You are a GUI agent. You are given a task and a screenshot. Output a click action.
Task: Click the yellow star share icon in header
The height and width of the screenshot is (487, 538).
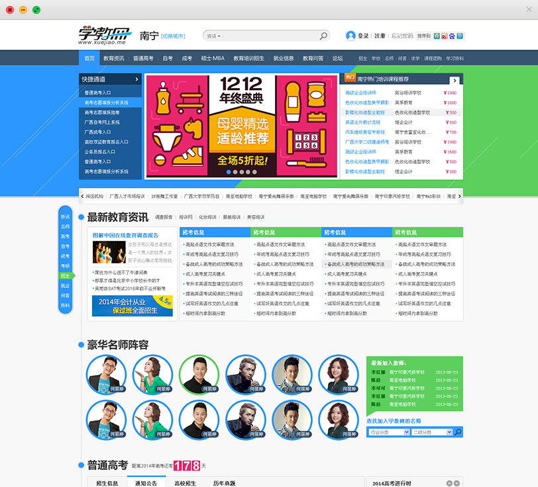437,36
